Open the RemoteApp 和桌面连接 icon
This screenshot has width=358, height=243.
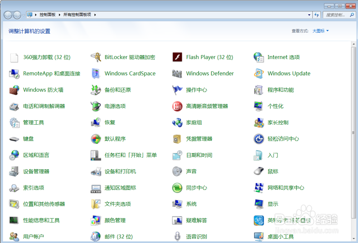tap(14, 74)
